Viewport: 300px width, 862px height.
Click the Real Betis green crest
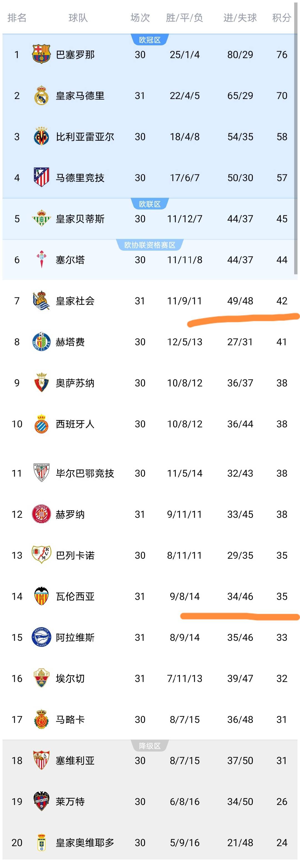41,218
